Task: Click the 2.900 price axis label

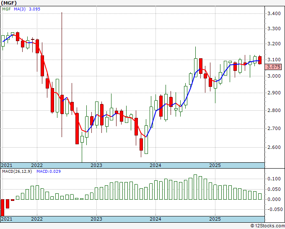Action: coord(274,93)
